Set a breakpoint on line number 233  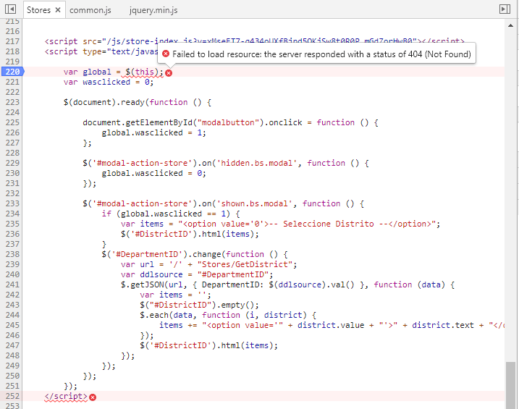pos(12,203)
